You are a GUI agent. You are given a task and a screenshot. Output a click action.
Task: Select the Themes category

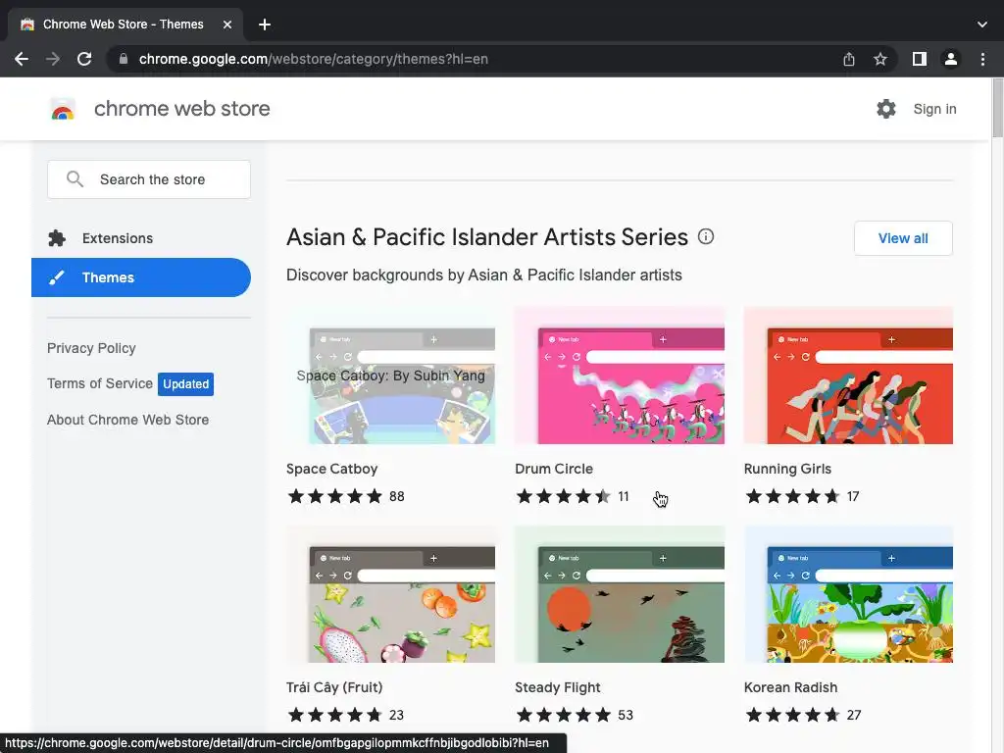point(141,277)
